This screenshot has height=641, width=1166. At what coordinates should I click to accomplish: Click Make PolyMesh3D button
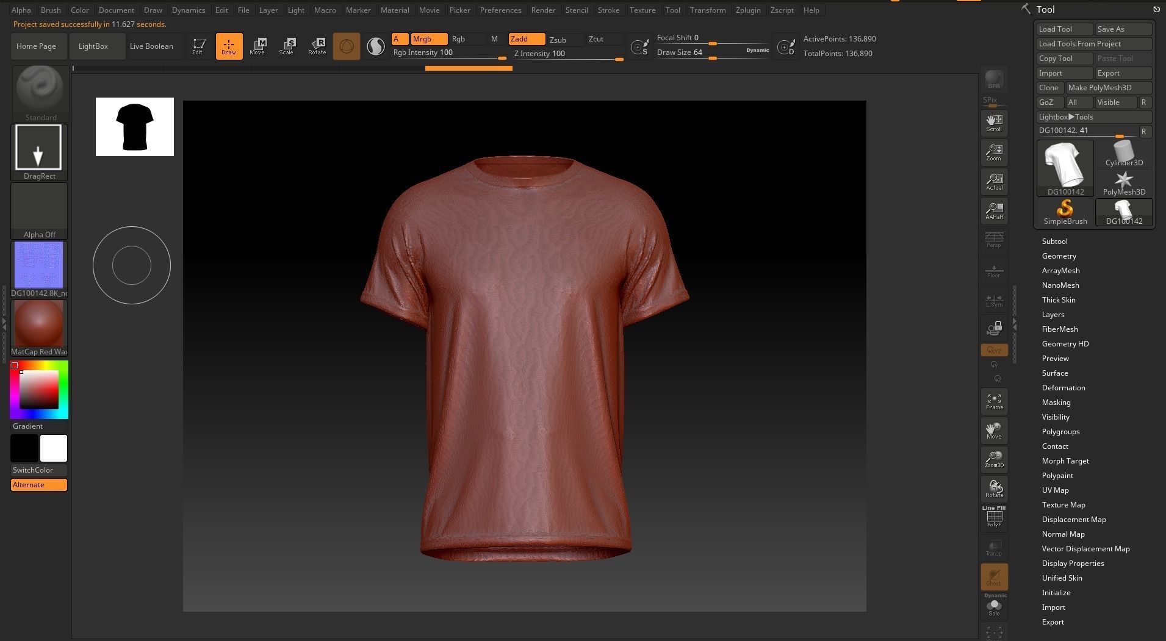tap(1108, 88)
